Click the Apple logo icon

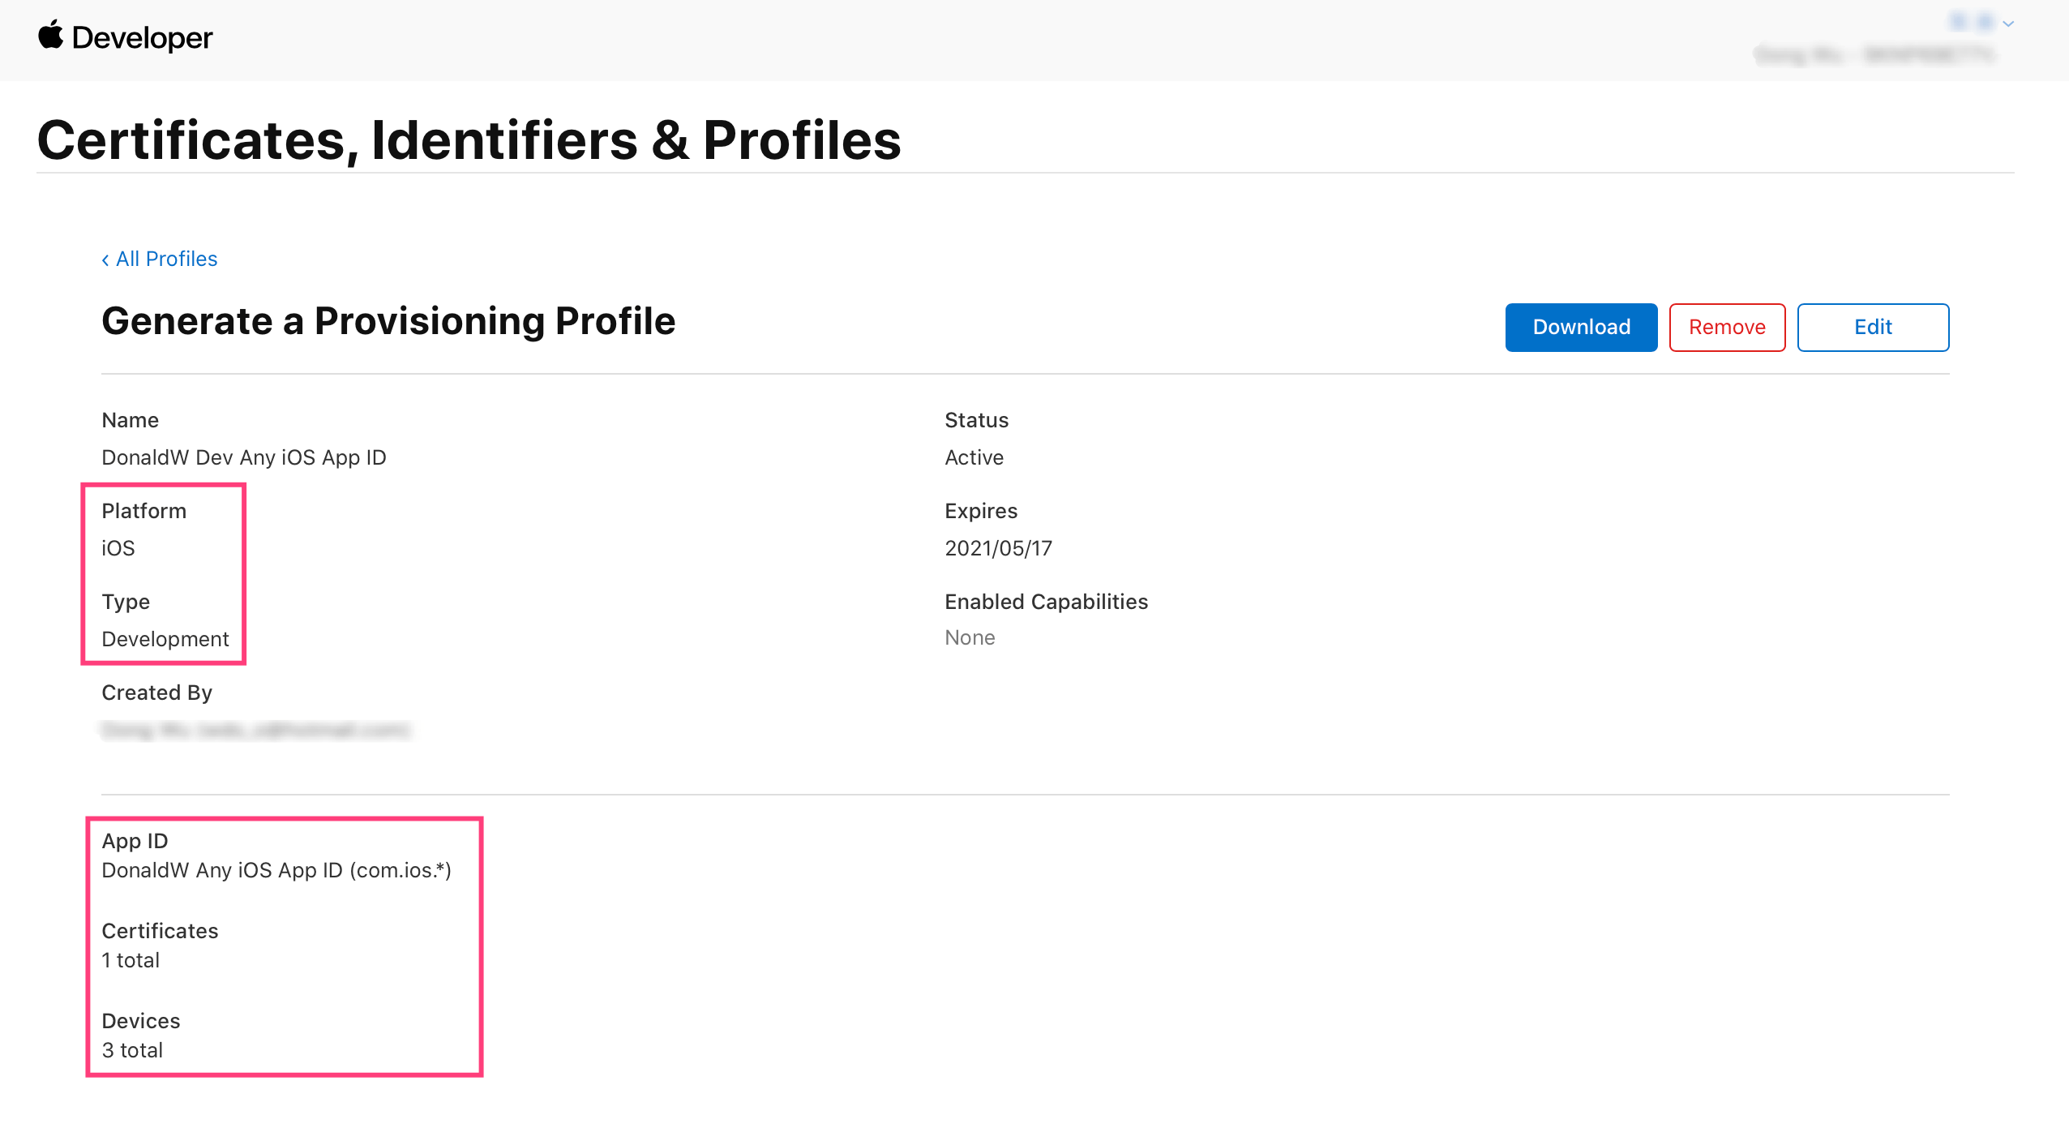pos(50,36)
